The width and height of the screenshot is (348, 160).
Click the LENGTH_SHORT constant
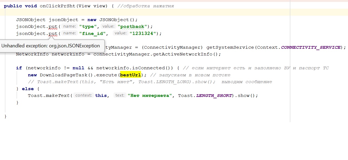(214, 96)
